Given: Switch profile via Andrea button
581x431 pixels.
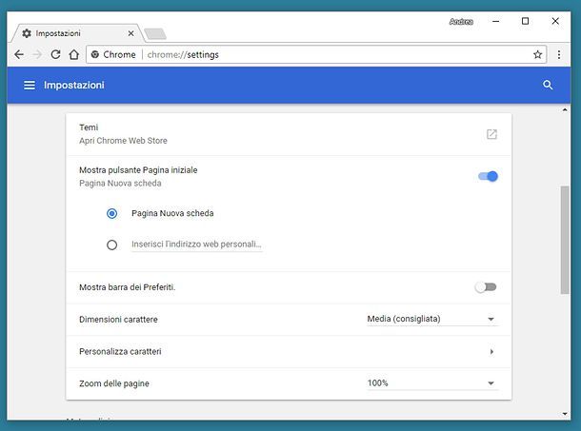Looking at the screenshot, I should 461,22.
